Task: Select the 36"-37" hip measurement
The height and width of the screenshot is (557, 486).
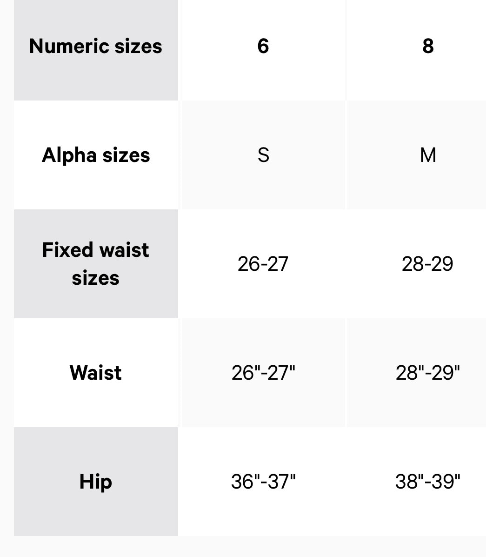Action: click(x=263, y=482)
